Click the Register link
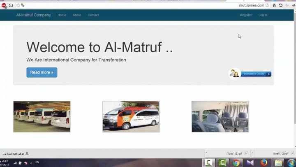 (246, 15)
